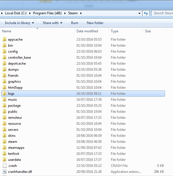Sort by the Type column header
The width and height of the screenshot is (173, 176).
tap(126, 31)
